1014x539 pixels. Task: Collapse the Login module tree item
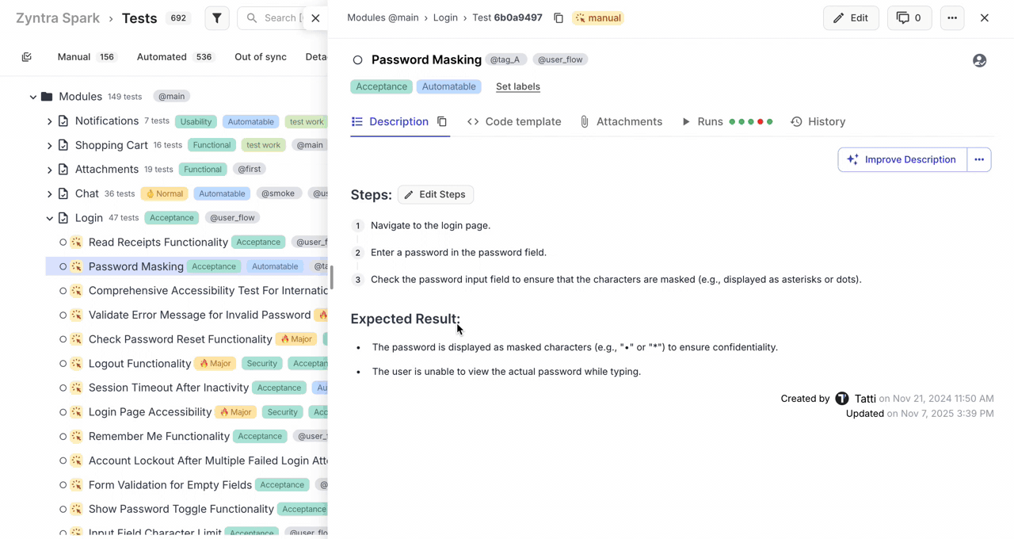pyautogui.click(x=49, y=217)
